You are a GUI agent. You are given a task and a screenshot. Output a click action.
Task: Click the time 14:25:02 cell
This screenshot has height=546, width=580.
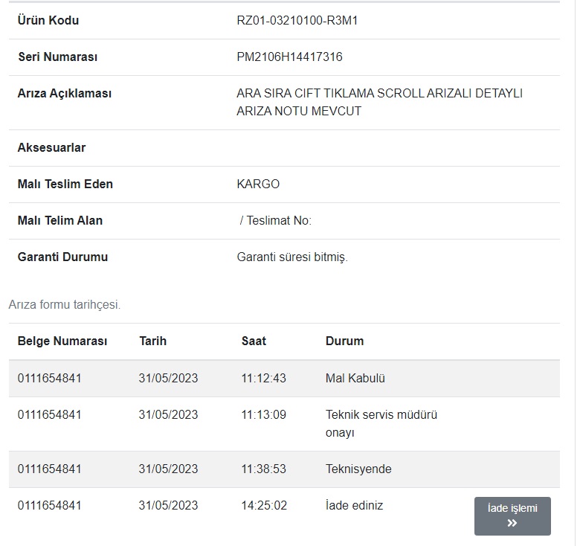click(264, 505)
